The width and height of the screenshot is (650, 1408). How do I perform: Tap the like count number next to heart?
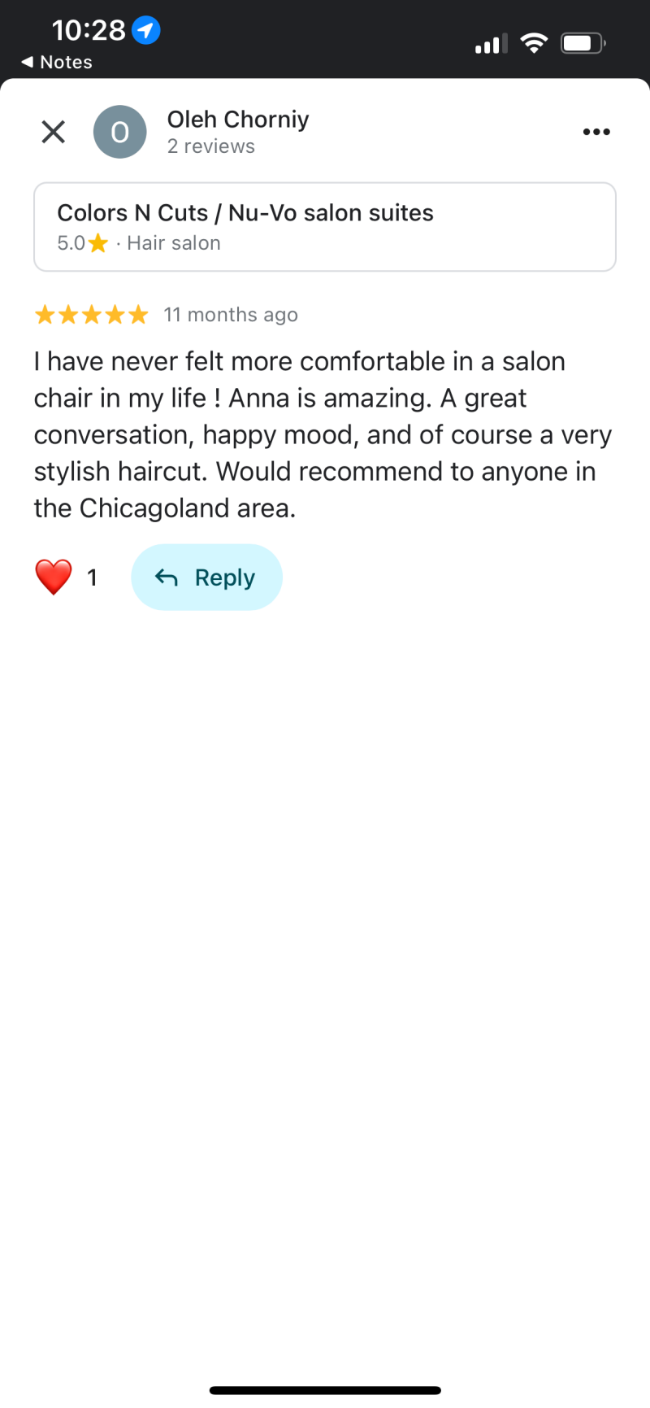point(93,578)
